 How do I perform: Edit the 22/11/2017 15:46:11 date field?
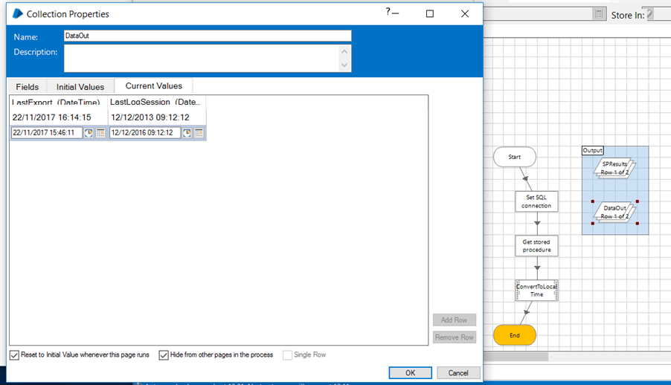tap(47, 133)
